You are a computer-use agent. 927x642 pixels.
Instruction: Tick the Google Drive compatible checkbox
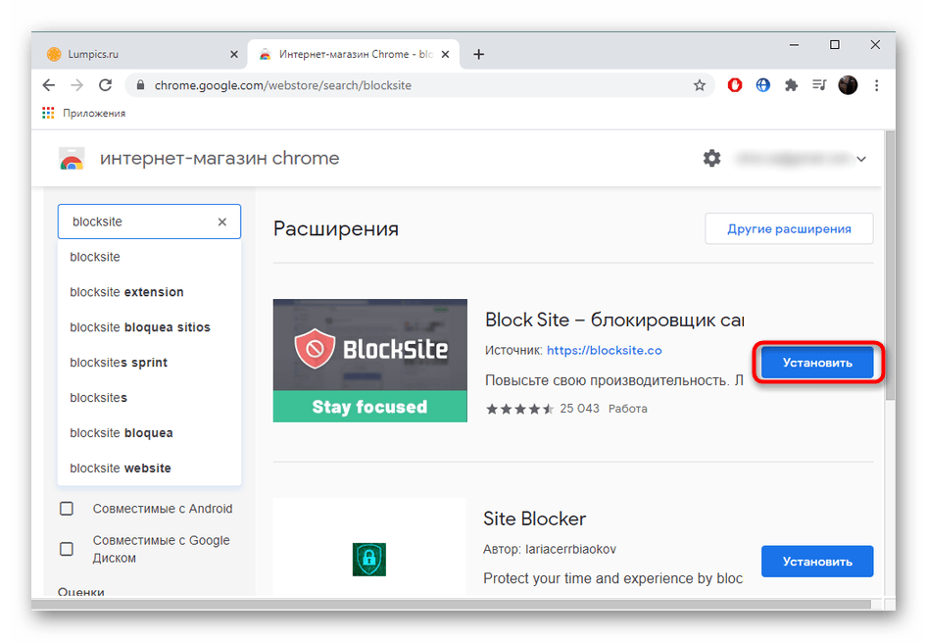click(67, 549)
